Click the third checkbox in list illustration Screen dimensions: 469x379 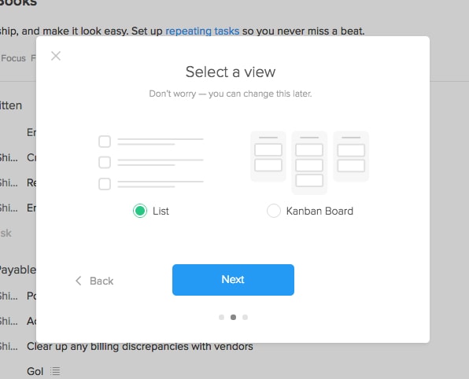pyautogui.click(x=105, y=184)
